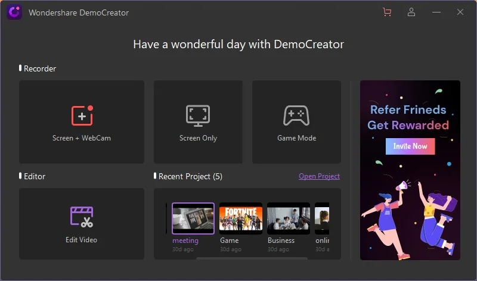Click the Screen + WebCam recorder icon
Image resolution: width=477 pixels, height=281 pixels.
[x=82, y=115]
